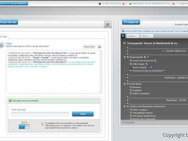The height and width of the screenshot is (141, 188).
Task: Click the home icon next to Eingangshalle
Action: pyautogui.click(x=145, y=57)
